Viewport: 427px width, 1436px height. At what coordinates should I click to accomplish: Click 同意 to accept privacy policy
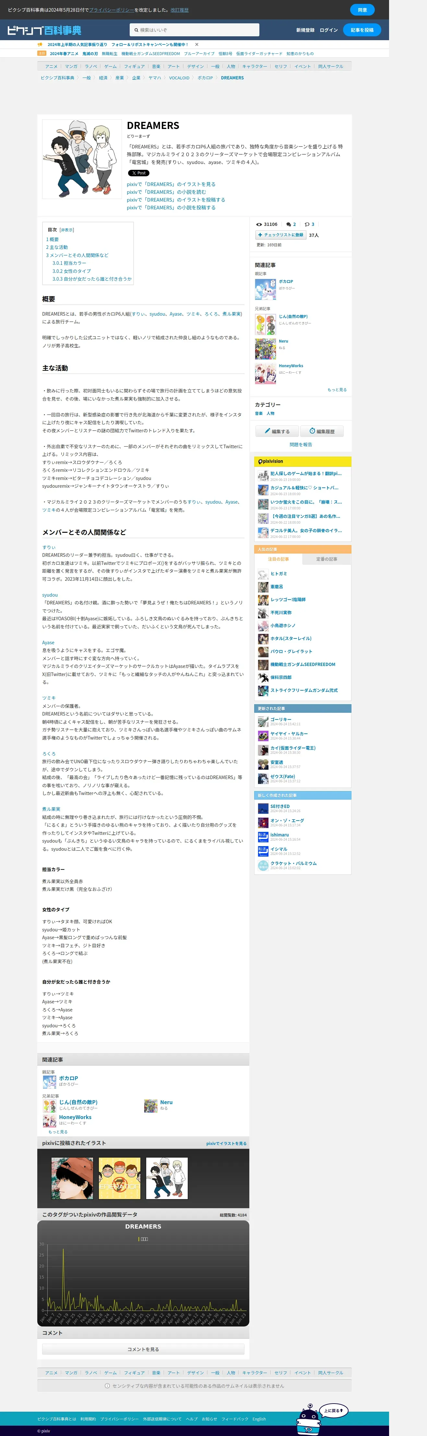tap(362, 10)
